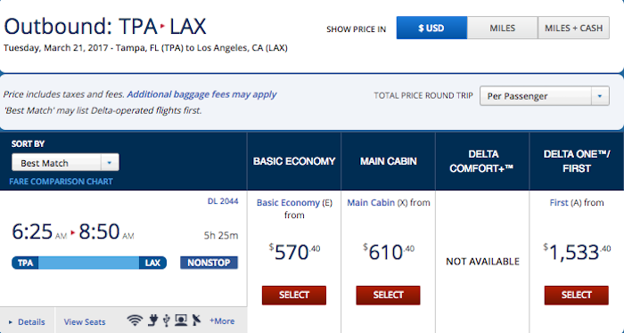The image size is (624, 333).
Task: Show prices in $ USD
Action: tap(431, 28)
